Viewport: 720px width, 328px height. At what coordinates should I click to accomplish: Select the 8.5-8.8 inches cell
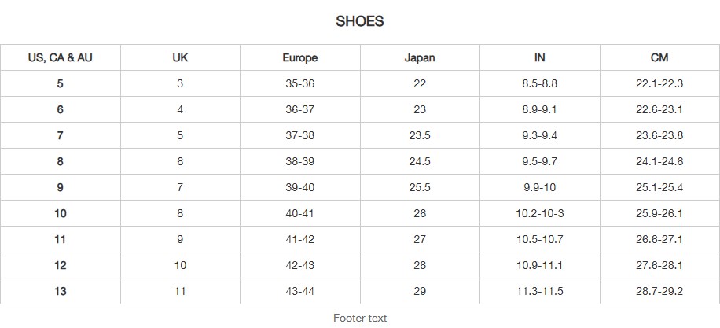pos(539,83)
